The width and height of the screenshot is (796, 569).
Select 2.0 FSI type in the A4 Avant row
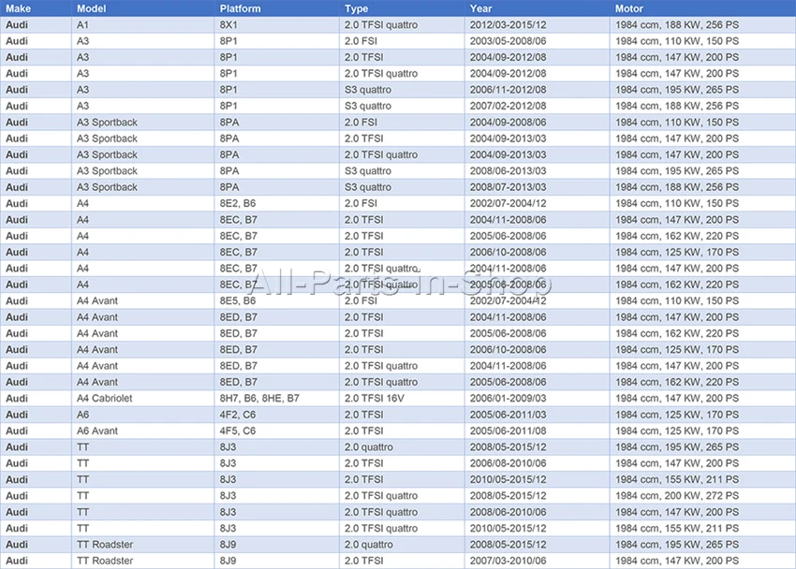361,300
